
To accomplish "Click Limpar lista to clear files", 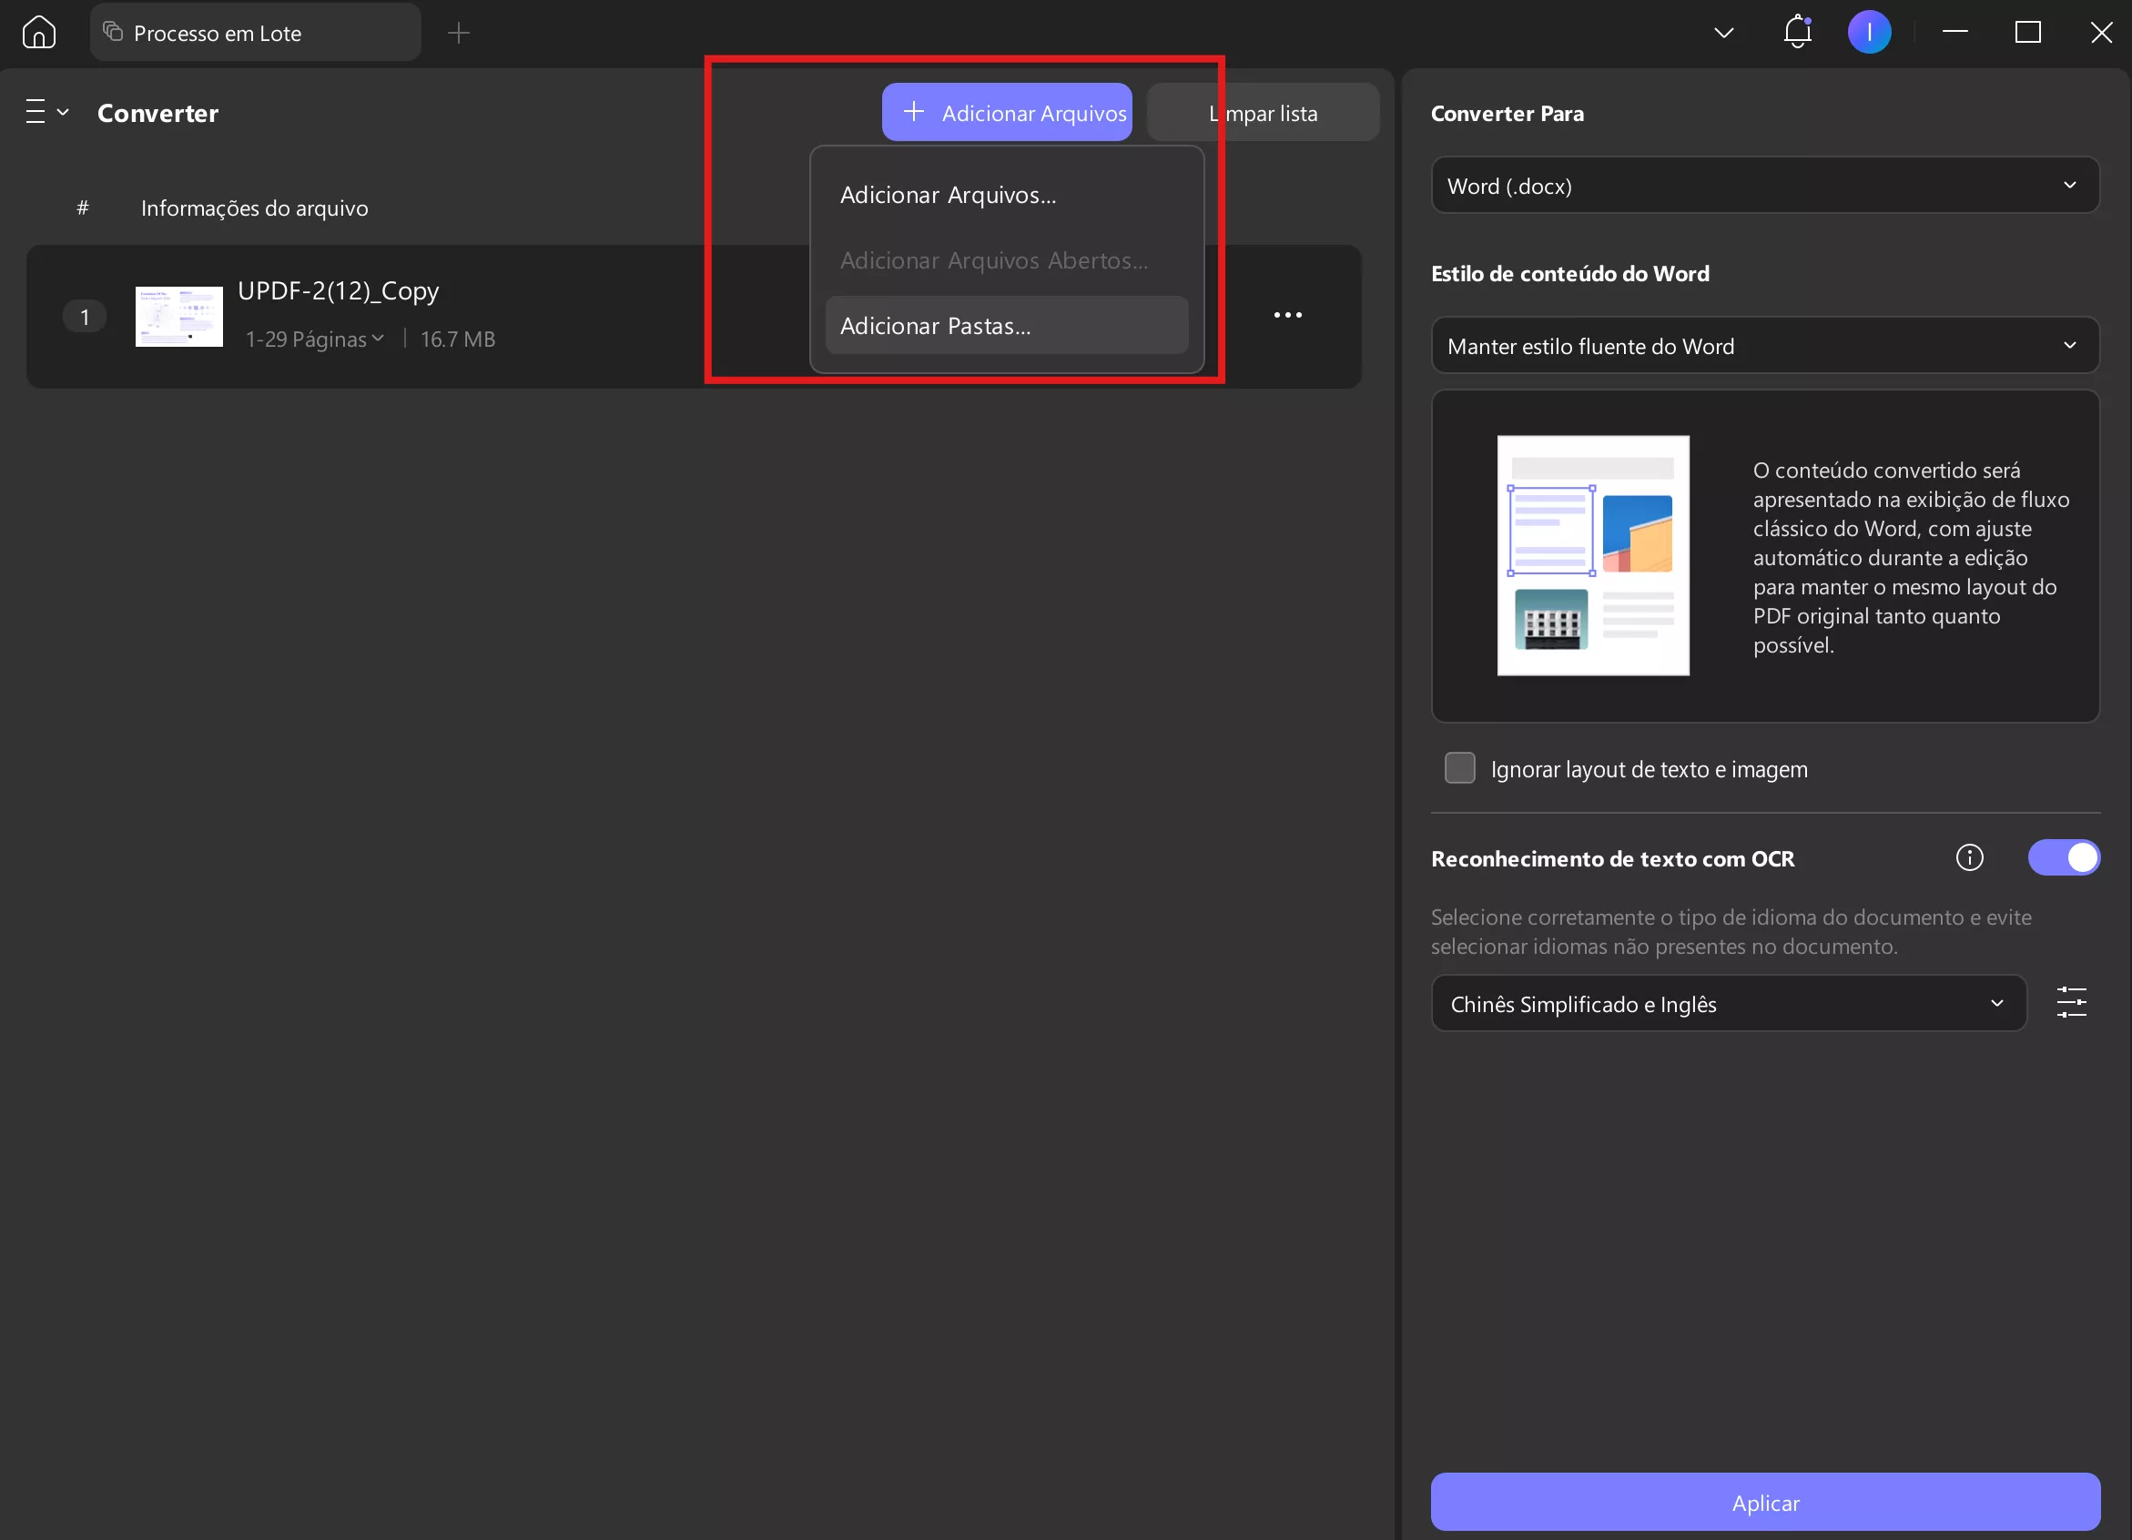I will pos(1264,112).
